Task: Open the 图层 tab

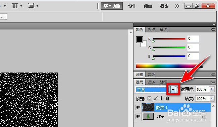Action: [140, 82]
